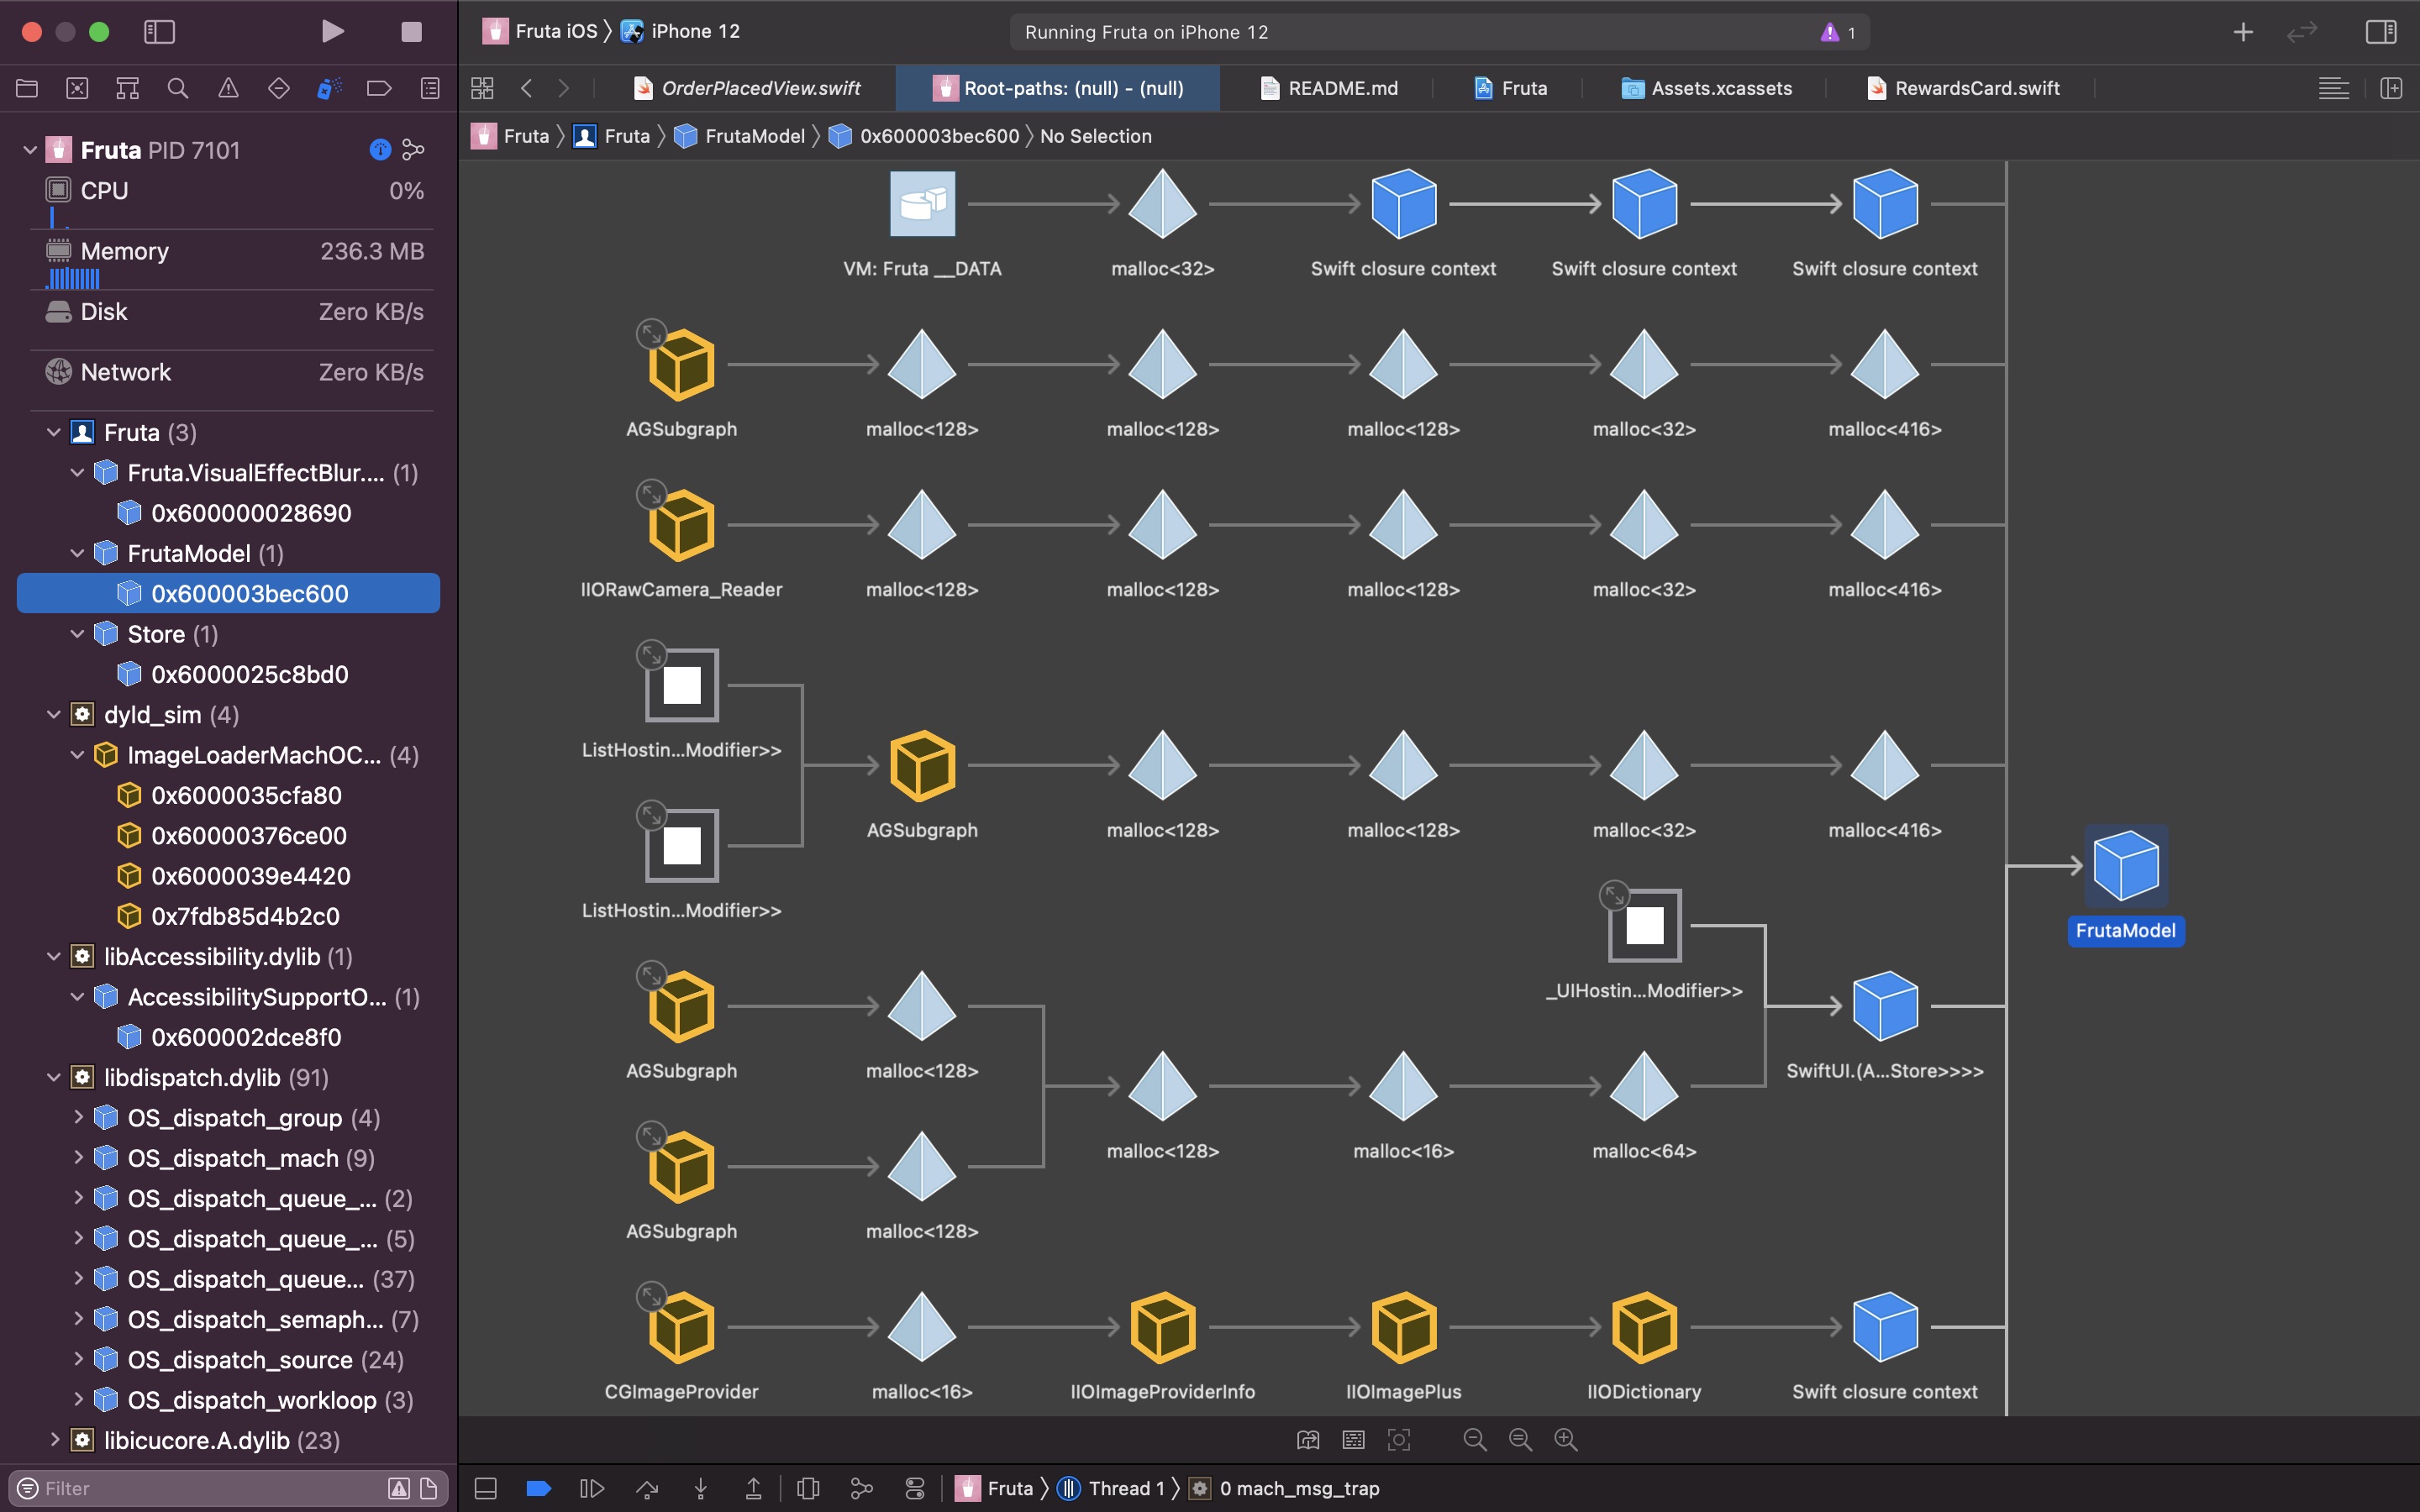Open the editor options lines menu
2420x1512 pixels.
point(2333,88)
